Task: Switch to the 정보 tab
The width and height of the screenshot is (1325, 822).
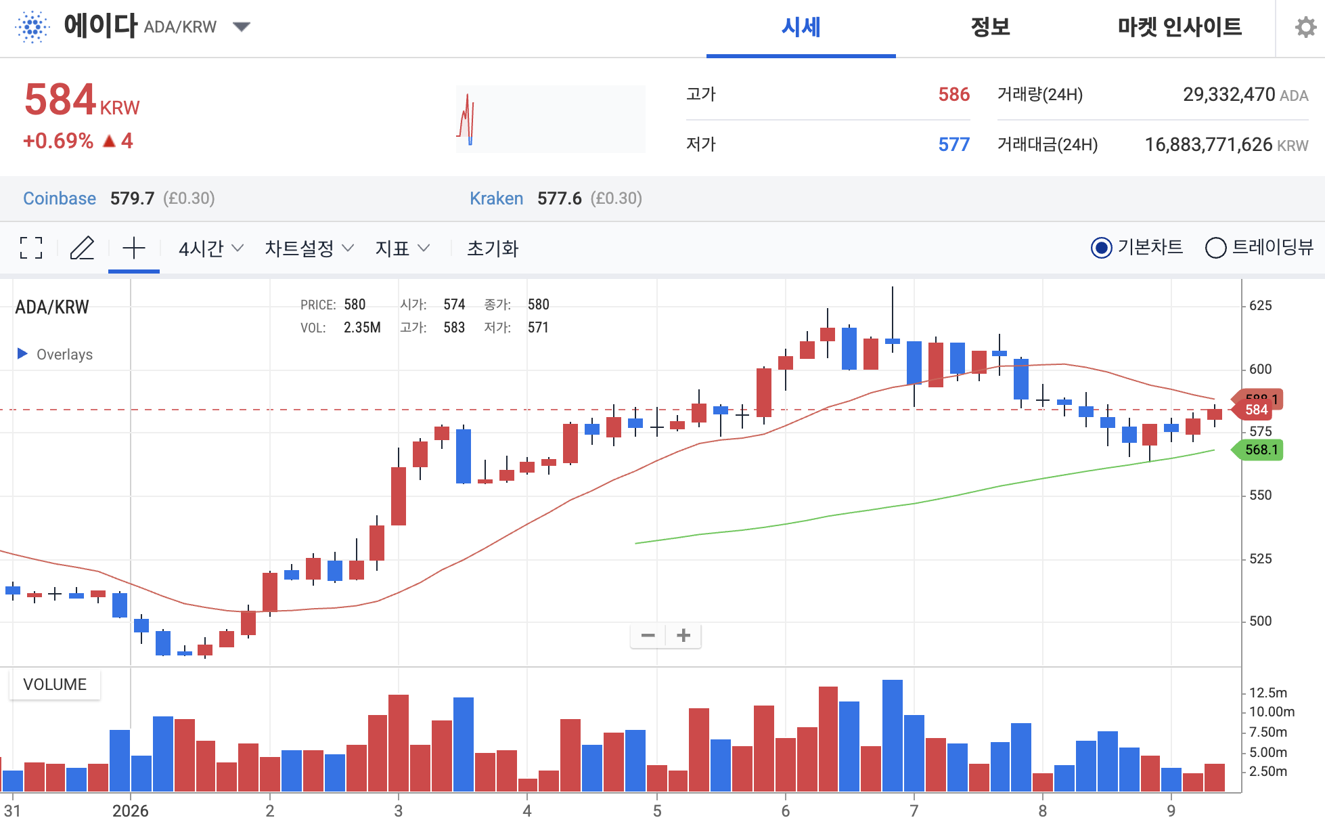Action: click(989, 28)
